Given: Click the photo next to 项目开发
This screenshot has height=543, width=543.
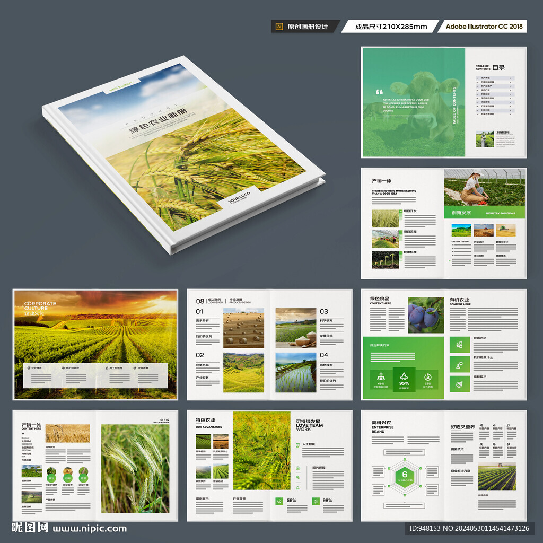Looking at the screenshot, I should tap(385, 218).
